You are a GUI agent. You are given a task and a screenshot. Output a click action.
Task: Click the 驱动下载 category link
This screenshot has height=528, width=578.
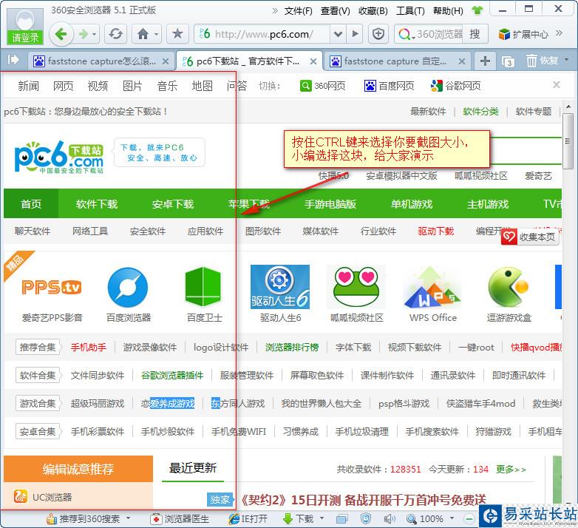click(x=435, y=231)
